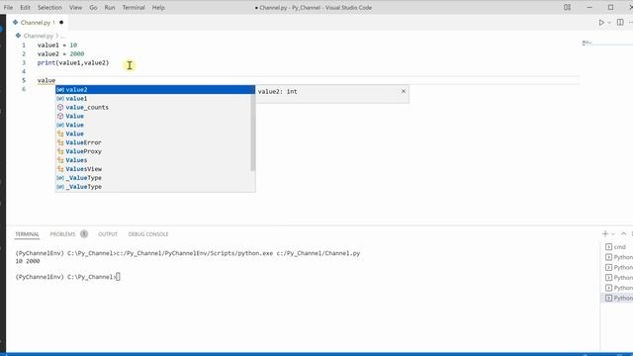The width and height of the screenshot is (633, 356).
Task: Click line 2 code value2 = 2000
Action: [60, 54]
